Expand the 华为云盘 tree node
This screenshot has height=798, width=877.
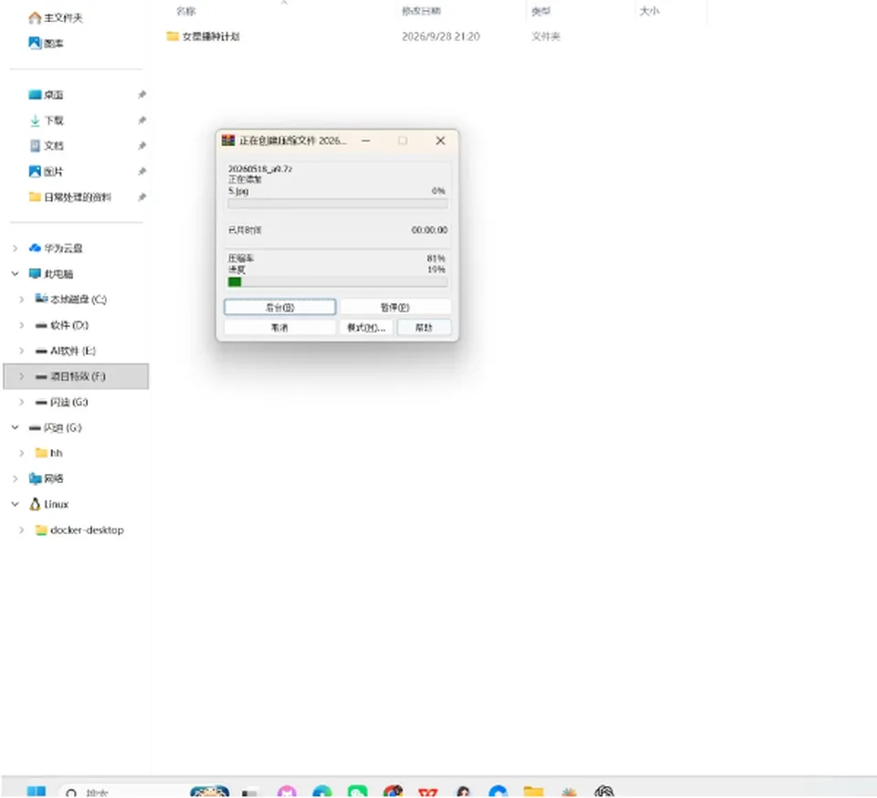(x=16, y=248)
